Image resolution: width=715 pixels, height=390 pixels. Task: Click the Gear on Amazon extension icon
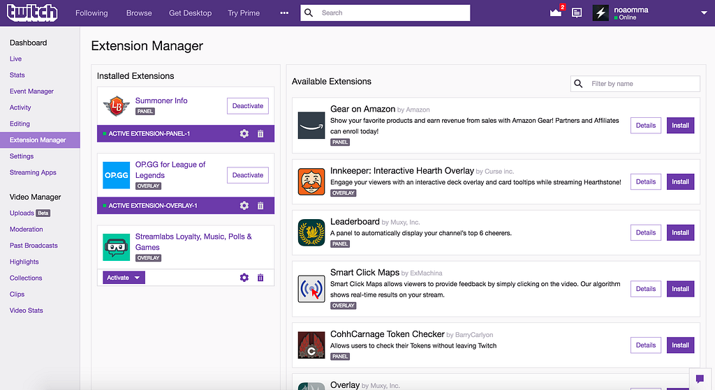311,126
